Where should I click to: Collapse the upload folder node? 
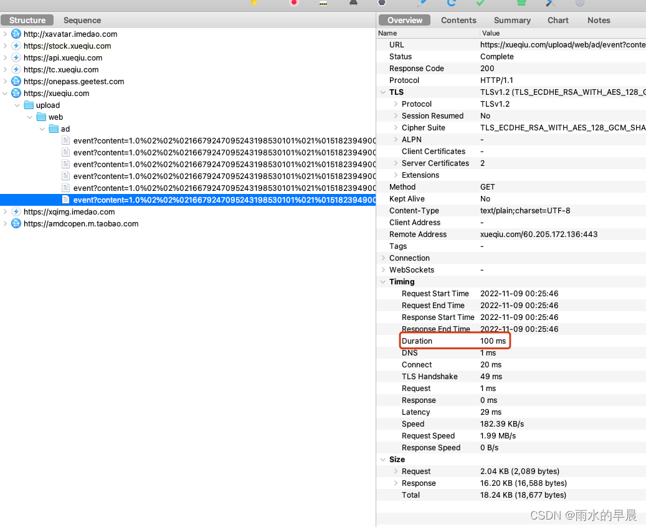(17, 105)
